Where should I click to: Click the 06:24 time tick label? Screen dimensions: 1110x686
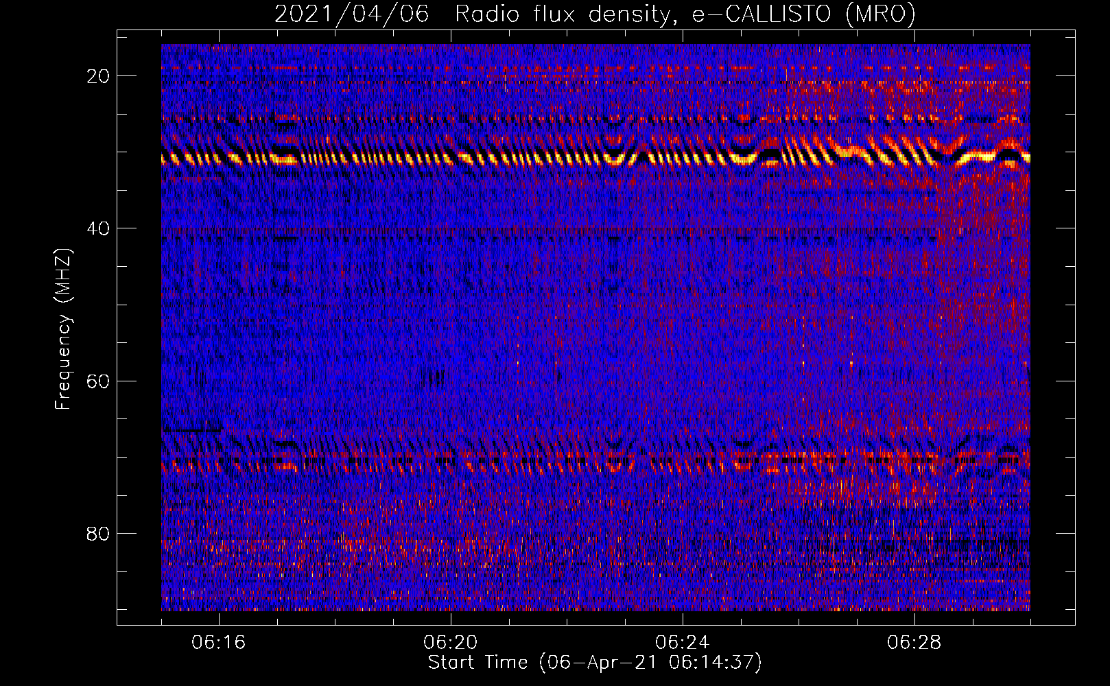pos(683,643)
